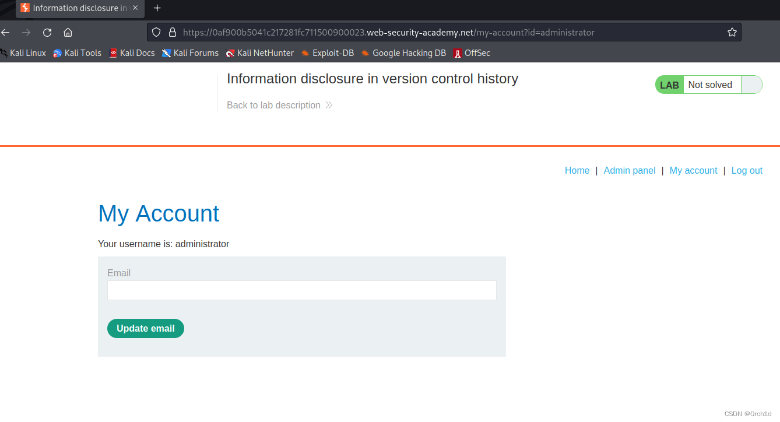780x422 pixels.
Task: Reload the current page
Action: click(x=47, y=33)
